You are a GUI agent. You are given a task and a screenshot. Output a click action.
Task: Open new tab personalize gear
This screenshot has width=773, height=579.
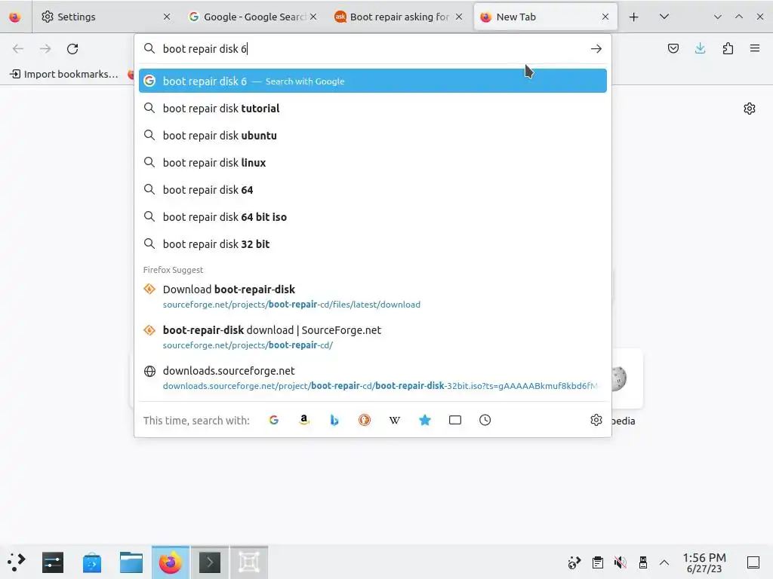point(750,109)
